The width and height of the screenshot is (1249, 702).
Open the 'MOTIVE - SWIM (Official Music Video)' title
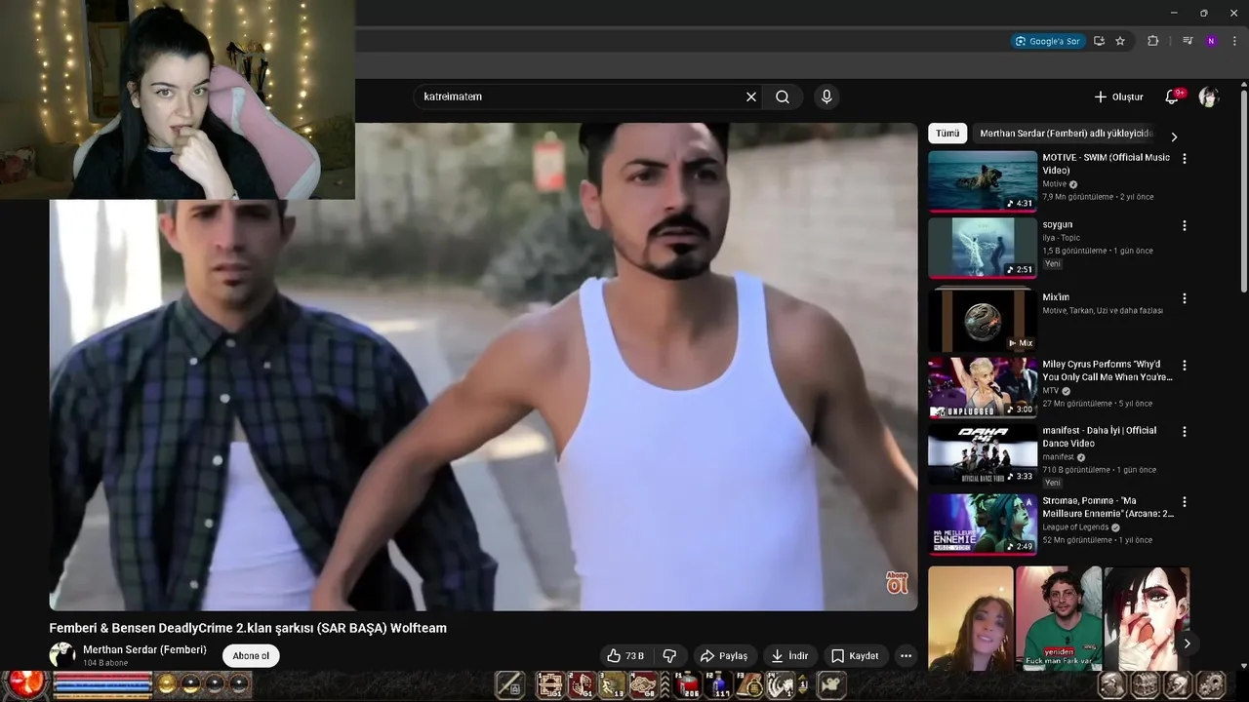[1106, 164]
